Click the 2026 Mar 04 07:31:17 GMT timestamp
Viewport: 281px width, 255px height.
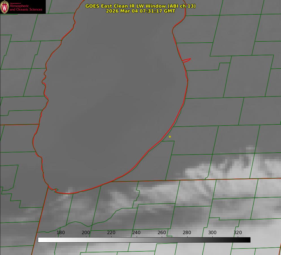(141, 11)
